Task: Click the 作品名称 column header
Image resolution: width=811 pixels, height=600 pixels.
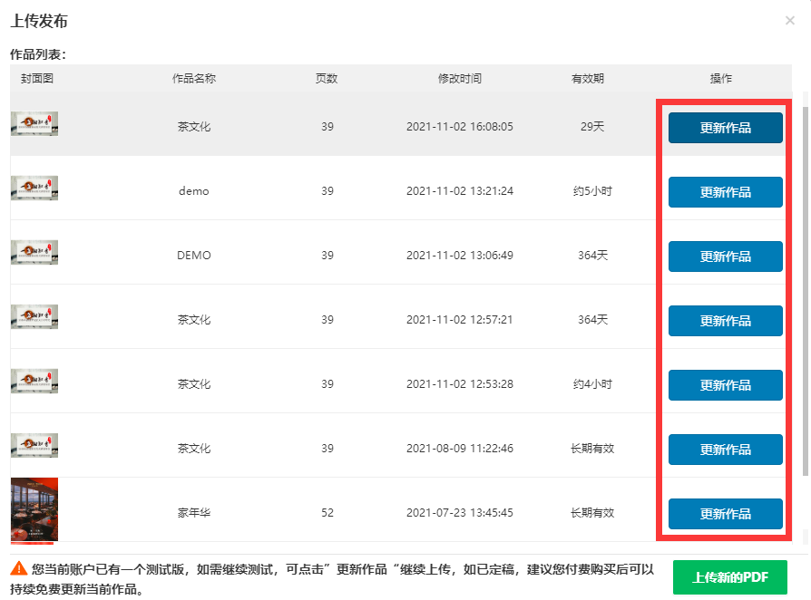Action: tap(194, 79)
